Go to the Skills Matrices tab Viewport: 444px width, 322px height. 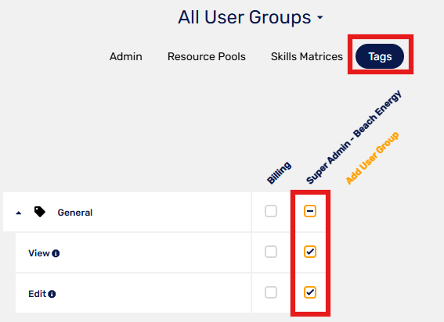(x=307, y=56)
